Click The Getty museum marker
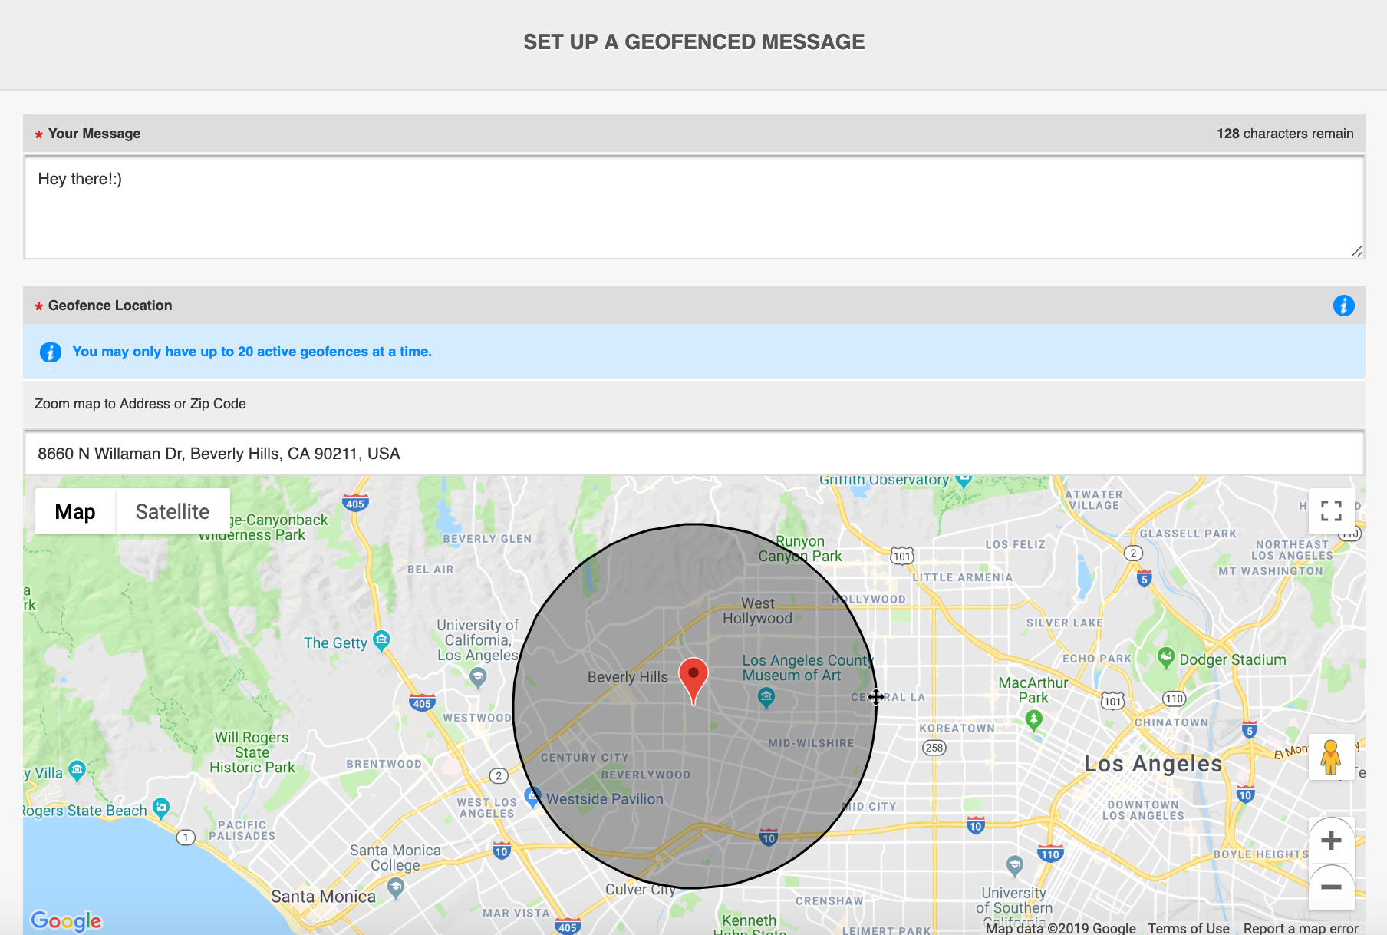The image size is (1387, 935). point(381,639)
